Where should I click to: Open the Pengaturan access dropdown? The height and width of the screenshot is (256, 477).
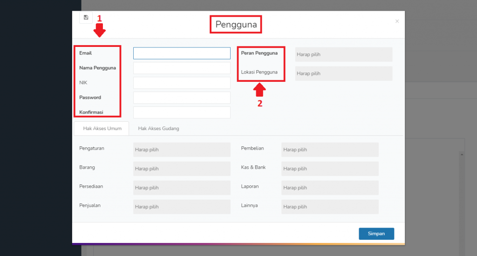[182, 150]
